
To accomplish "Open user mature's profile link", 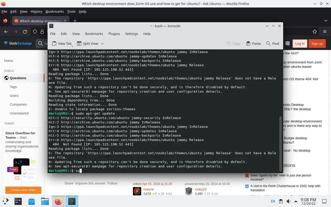I will 148,189.
